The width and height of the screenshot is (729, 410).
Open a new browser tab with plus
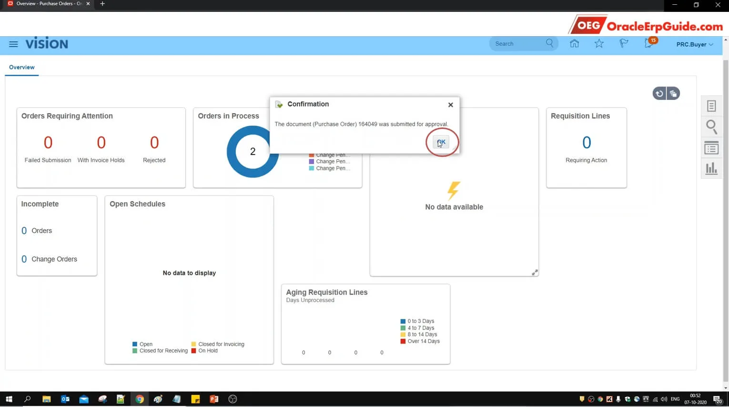[x=102, y=4]
